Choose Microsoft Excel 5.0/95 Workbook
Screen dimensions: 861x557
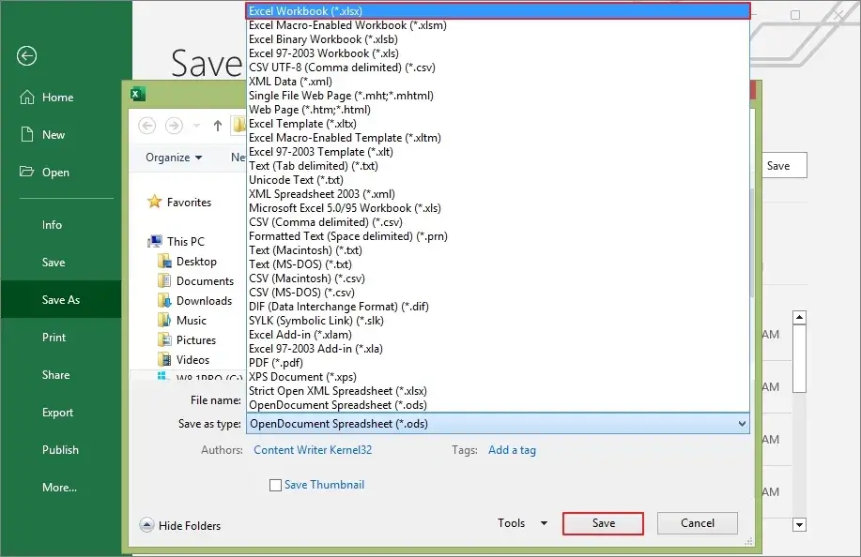(x=498, y=208)
